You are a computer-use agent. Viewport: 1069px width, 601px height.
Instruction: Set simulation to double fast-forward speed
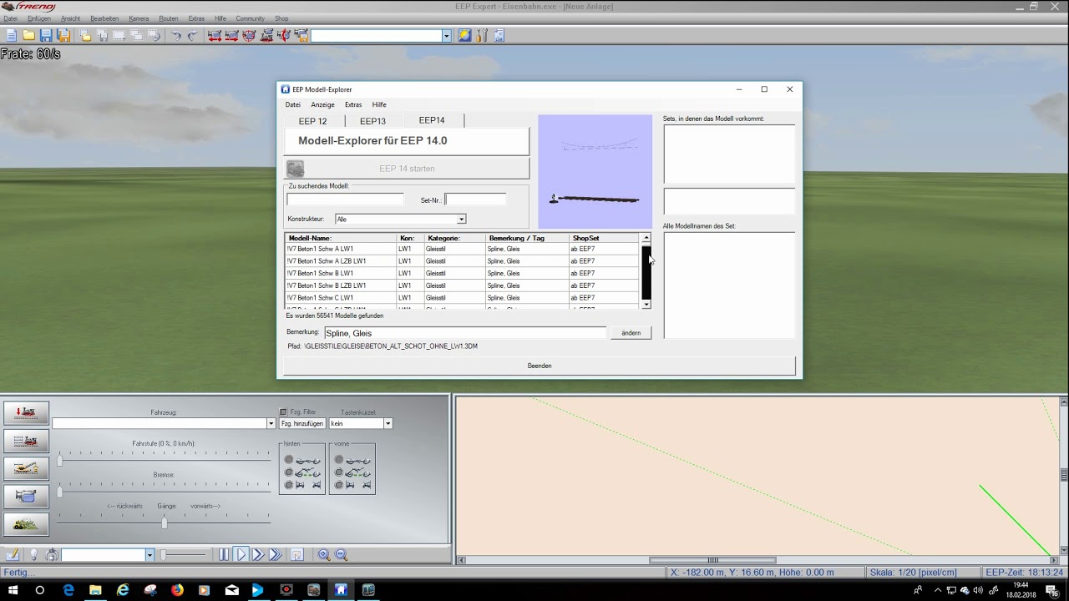[x=258, y=555]
